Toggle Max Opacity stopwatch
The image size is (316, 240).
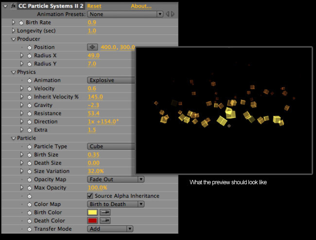29,188
